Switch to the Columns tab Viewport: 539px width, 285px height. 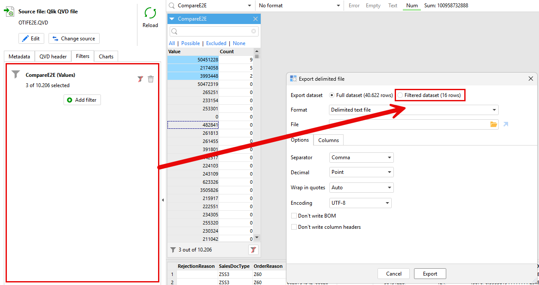[328, 140]
